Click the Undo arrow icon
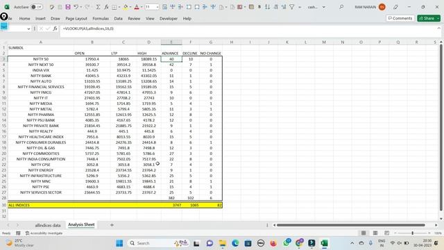The image size is (444, 250). point(76,7)
